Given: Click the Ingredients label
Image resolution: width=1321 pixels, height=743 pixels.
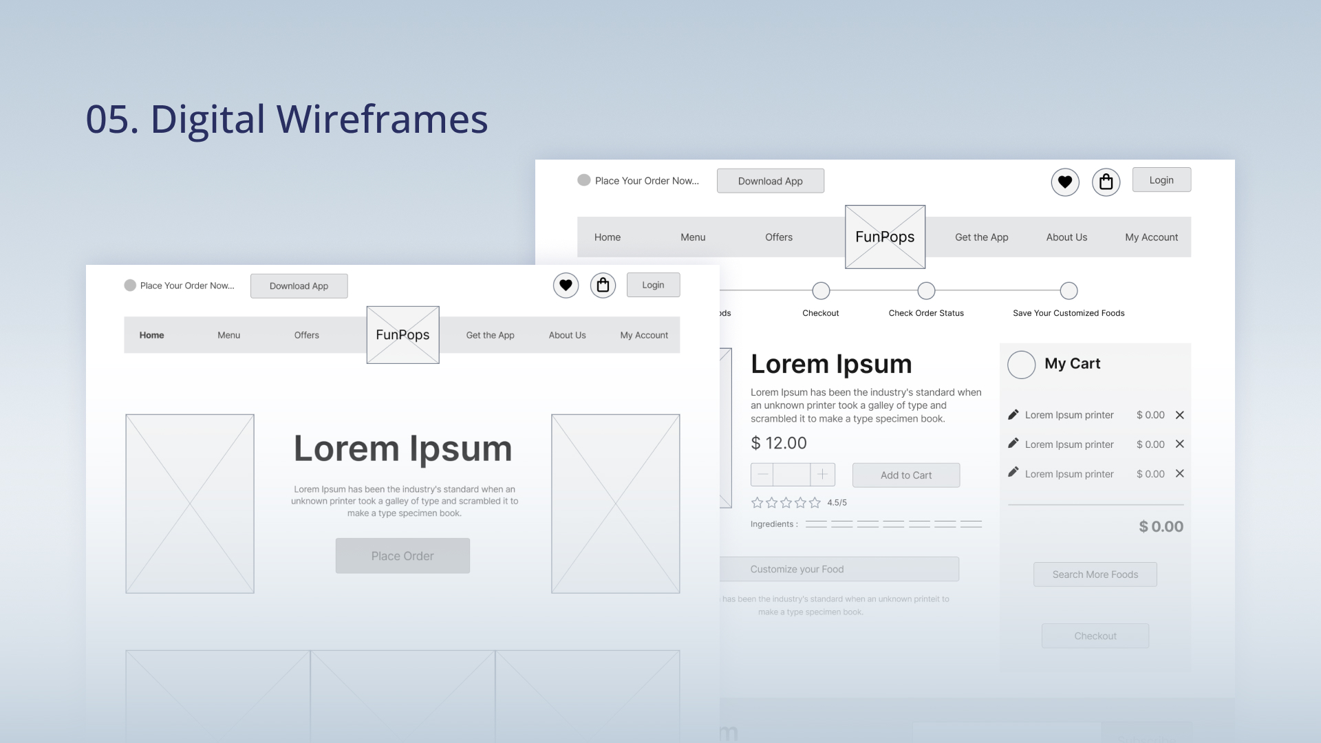Looking at the screenshot, I should 774,524.
